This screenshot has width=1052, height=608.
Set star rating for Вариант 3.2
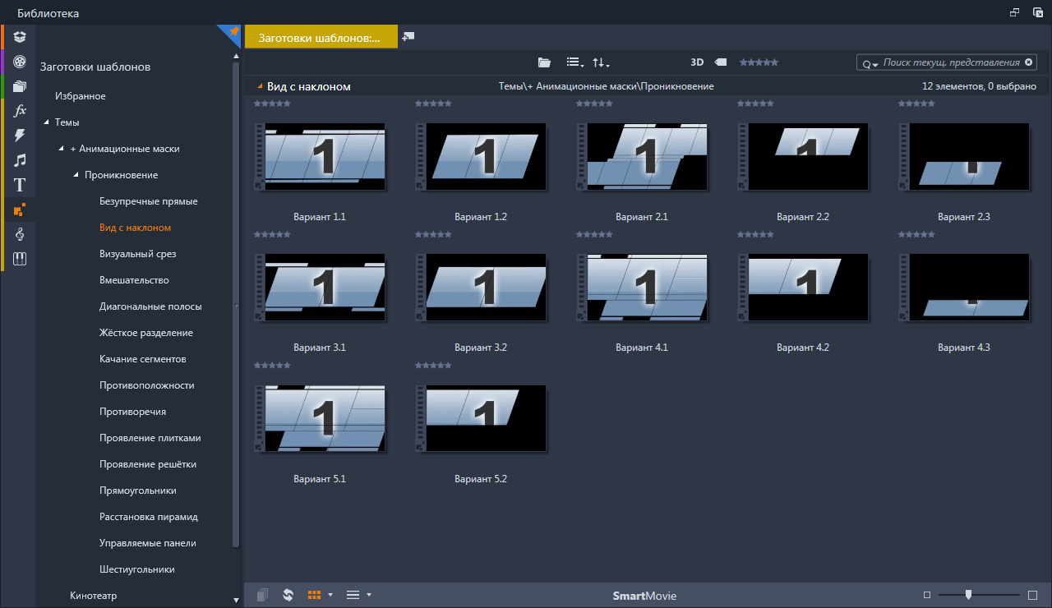coord(431,234)
